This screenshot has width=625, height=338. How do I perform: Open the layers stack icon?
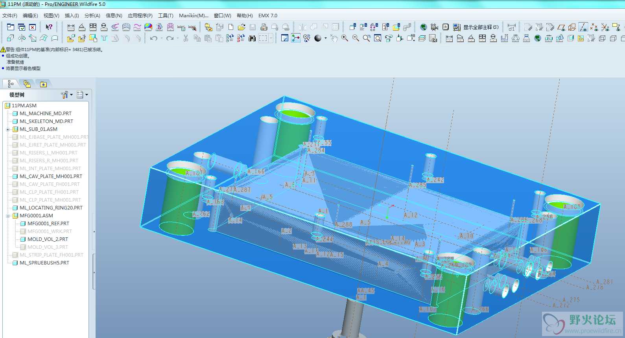[x=422, y=38]
